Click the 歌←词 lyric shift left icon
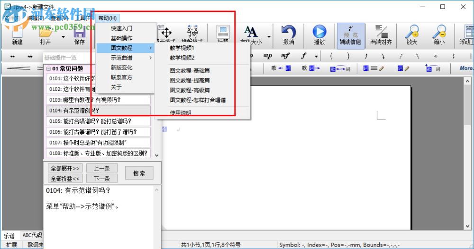This screenshot has width=474, height=249. pos(281,69)
